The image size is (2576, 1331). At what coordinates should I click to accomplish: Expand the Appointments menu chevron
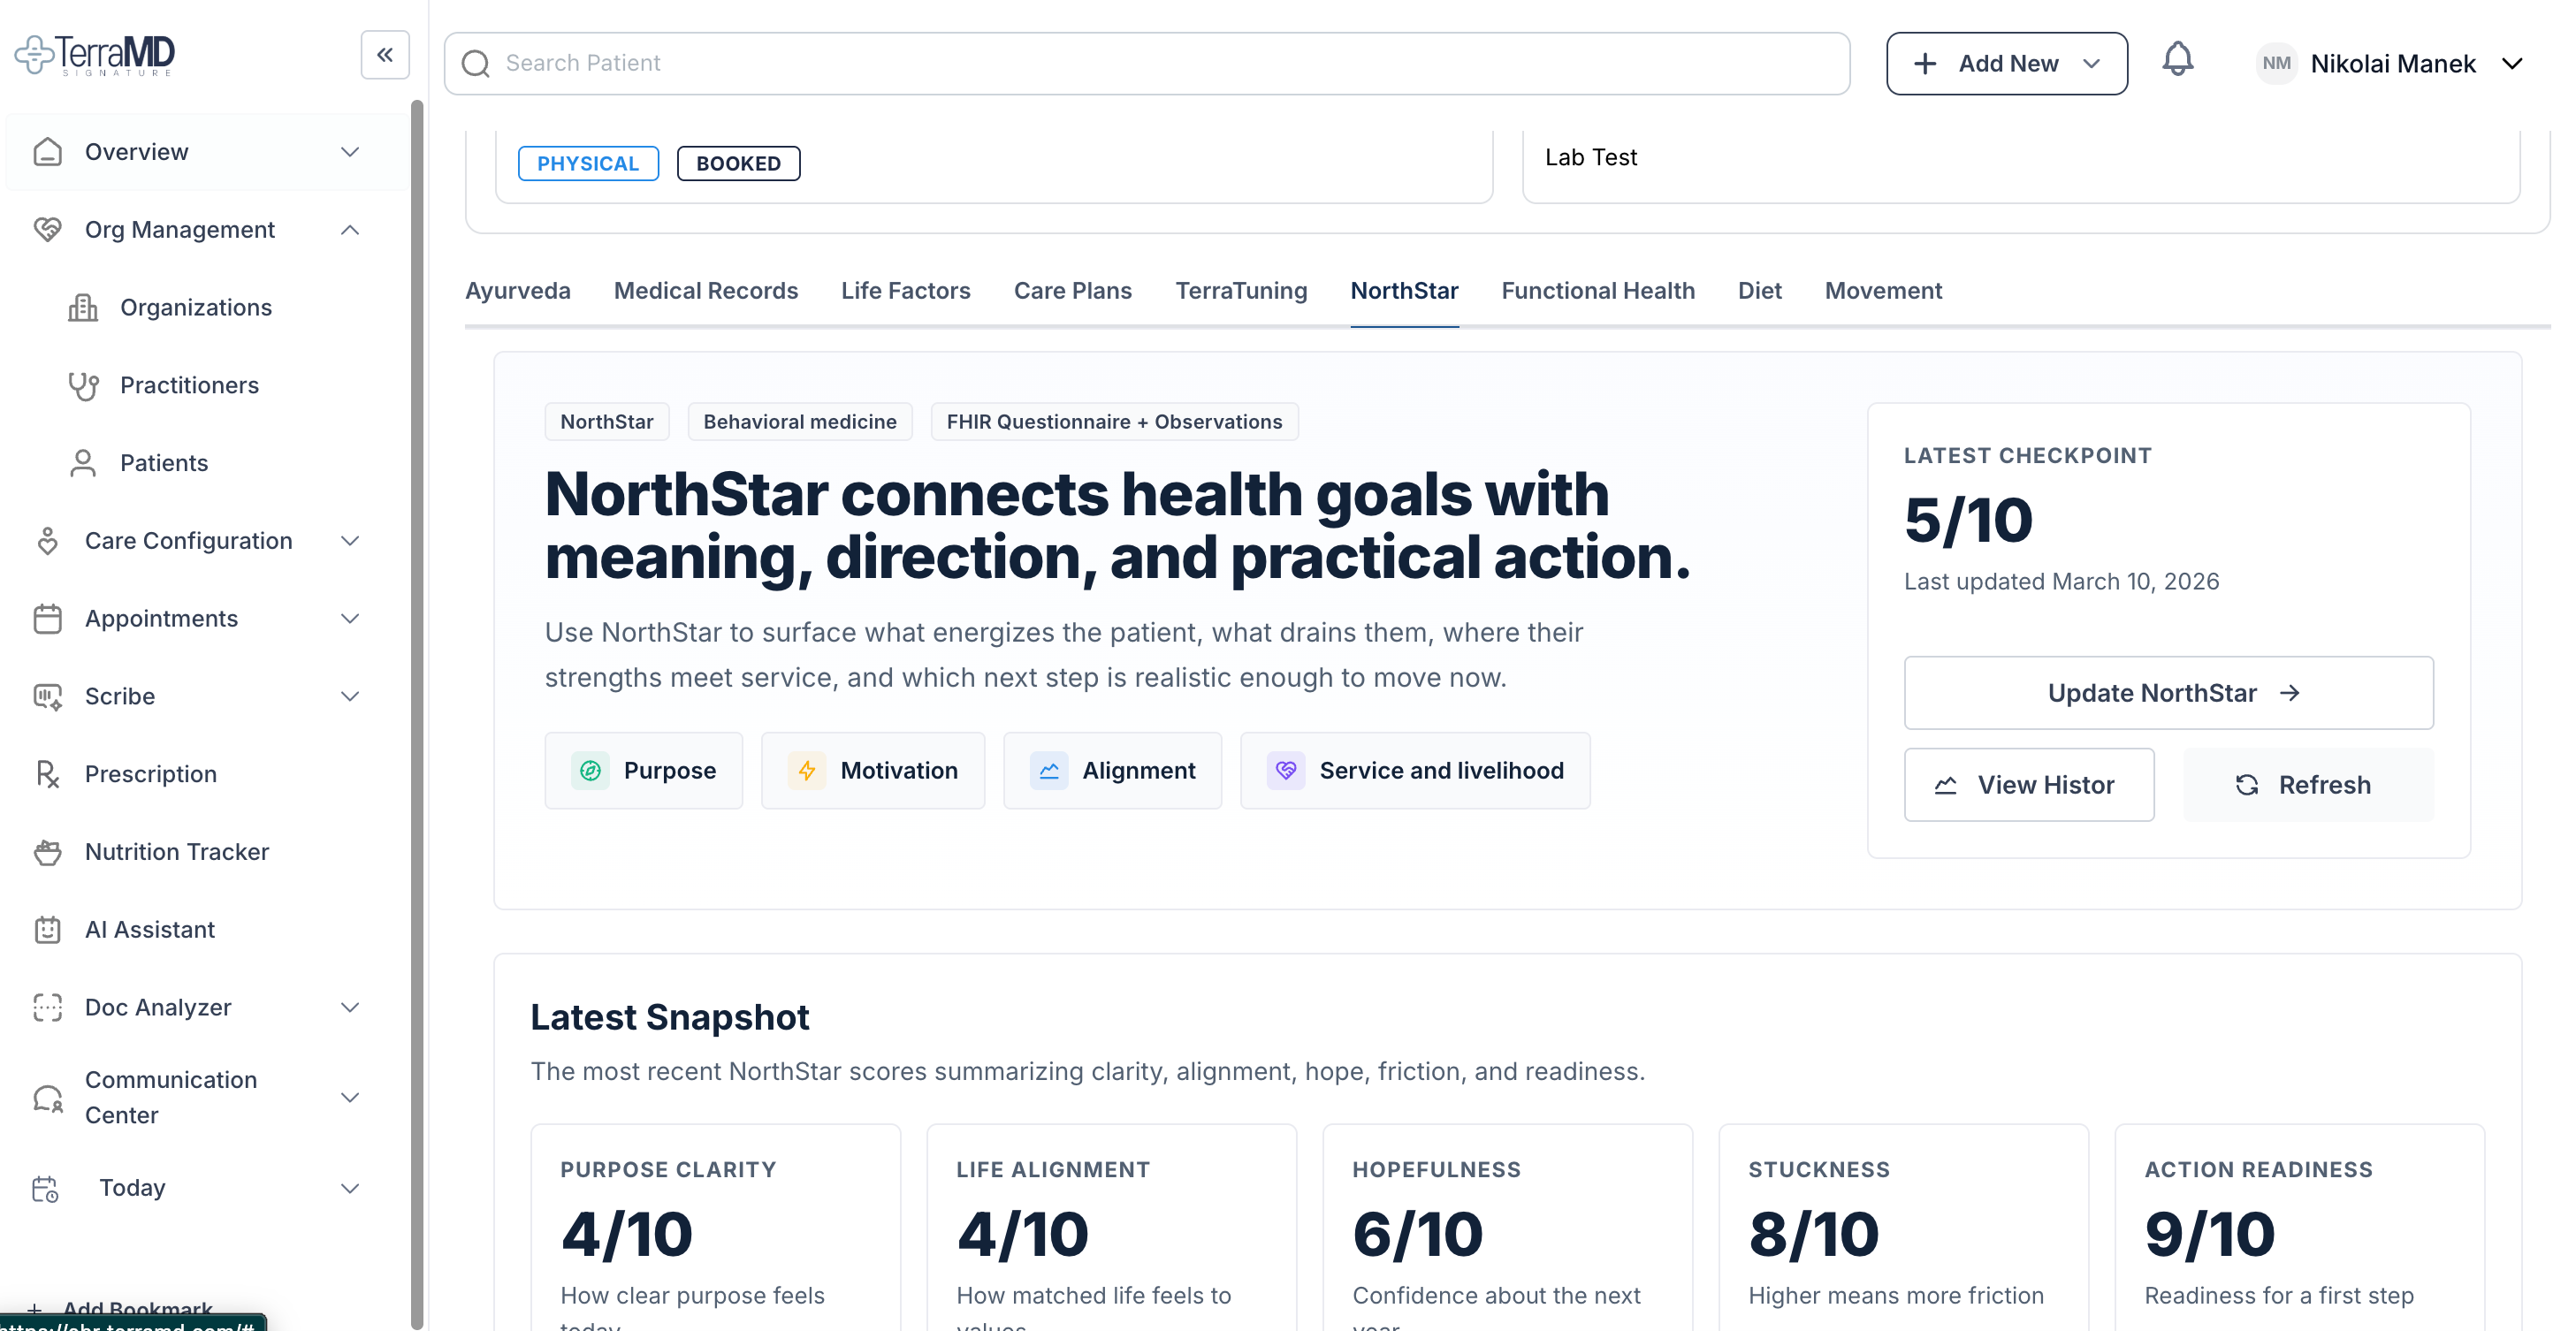349,619
